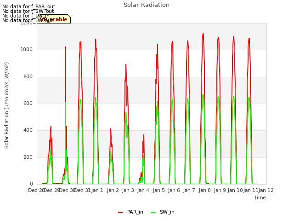Viewport: 294px width, 221px height.
Task: Click the Jan 6 x-axis tick label
Action: [x=174, y=190]
